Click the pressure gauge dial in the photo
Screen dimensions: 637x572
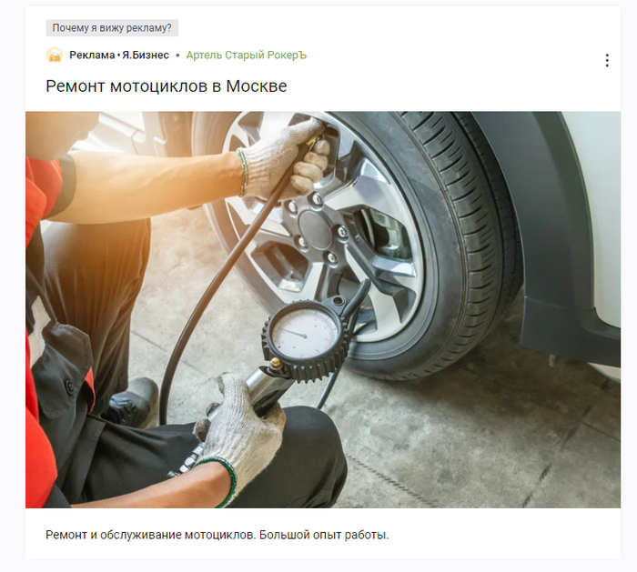305,335
